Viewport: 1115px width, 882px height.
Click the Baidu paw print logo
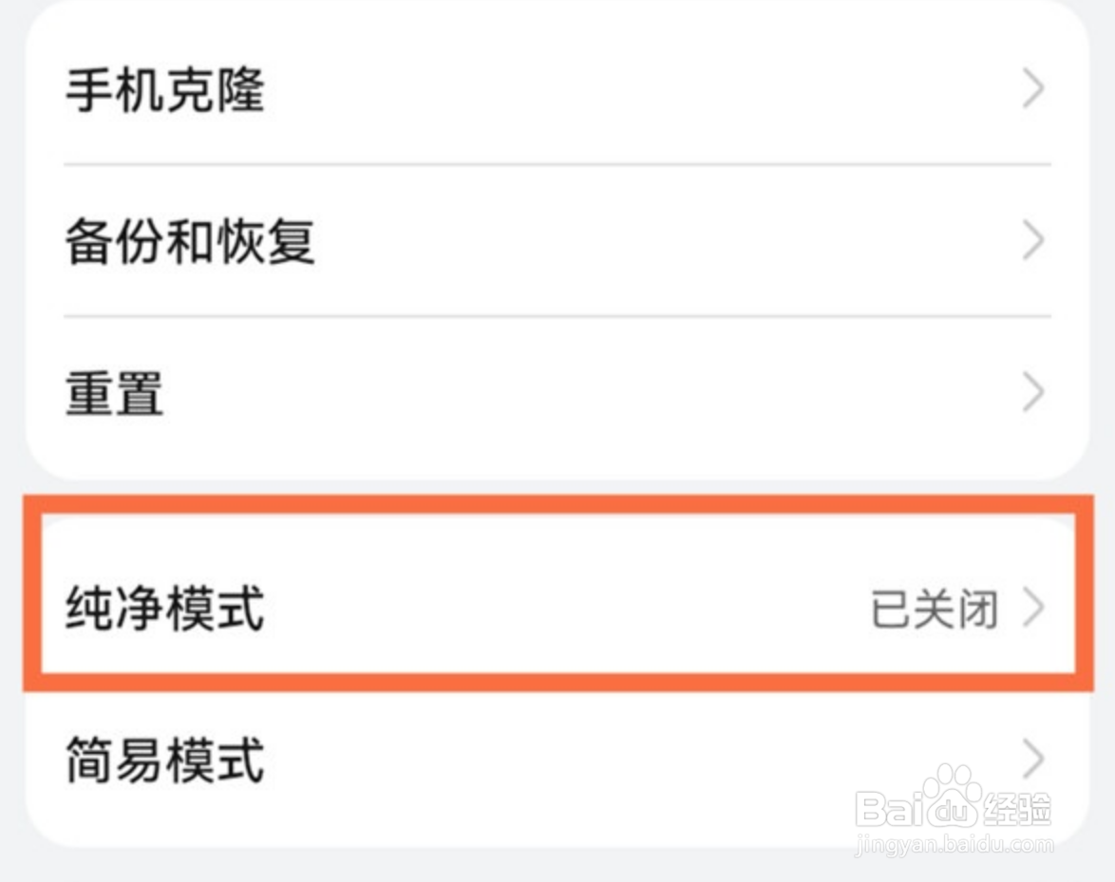[953, 796]
